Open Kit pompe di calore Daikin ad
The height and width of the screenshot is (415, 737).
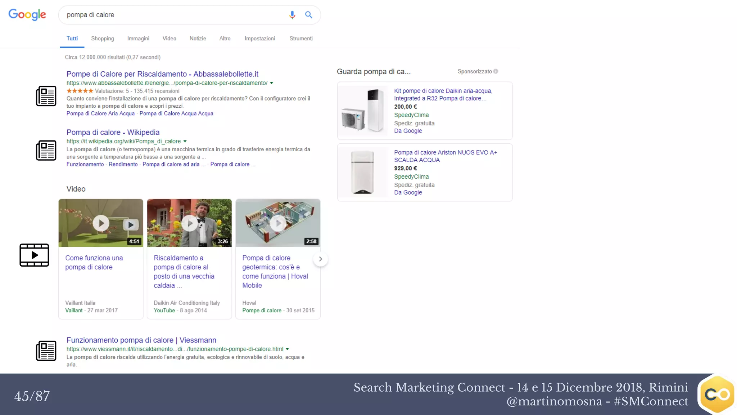tap(443, 94)
